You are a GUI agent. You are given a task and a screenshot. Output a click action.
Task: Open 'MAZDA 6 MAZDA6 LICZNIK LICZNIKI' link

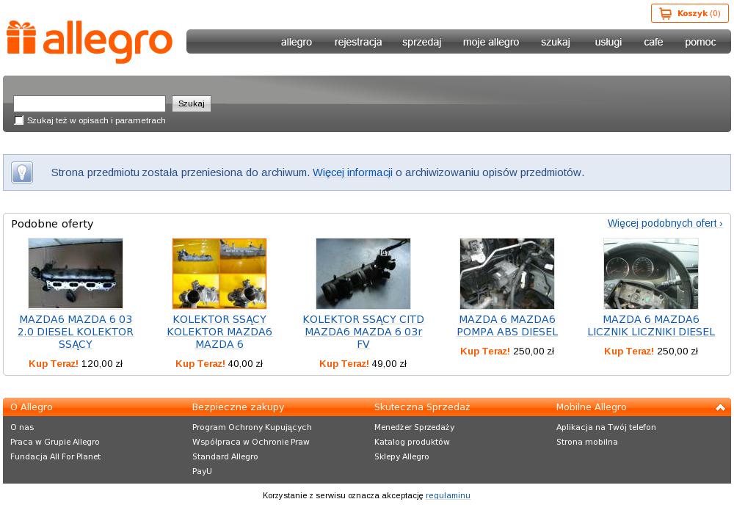[x=650, y=326]
